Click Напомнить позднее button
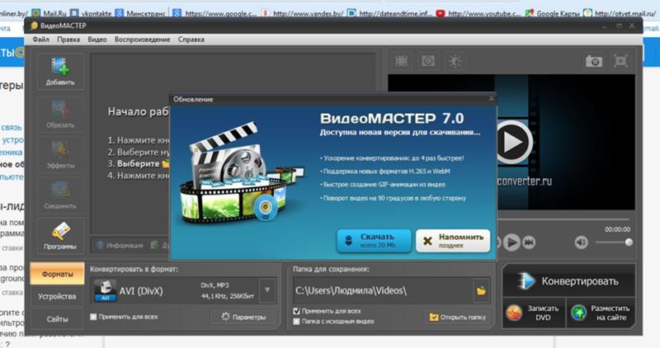The height and width of the screenshot is (348, 660). [453, 241]
